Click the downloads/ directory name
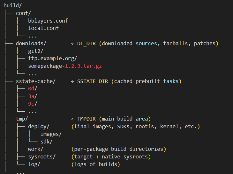Viewport: 233px width, 174px height. [31, 43]
